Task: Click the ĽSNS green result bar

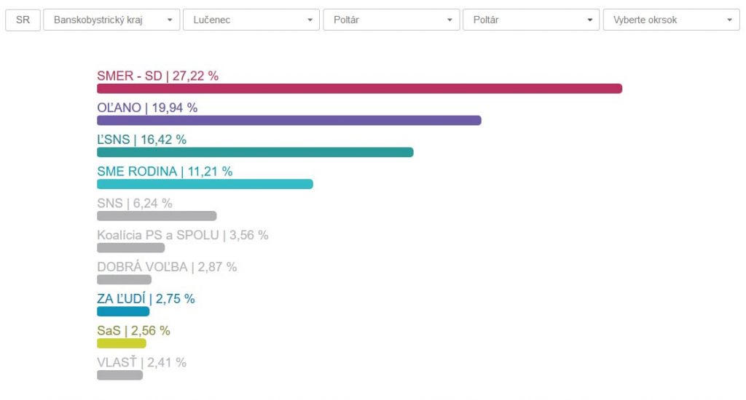Action: [x=255, y=152]
